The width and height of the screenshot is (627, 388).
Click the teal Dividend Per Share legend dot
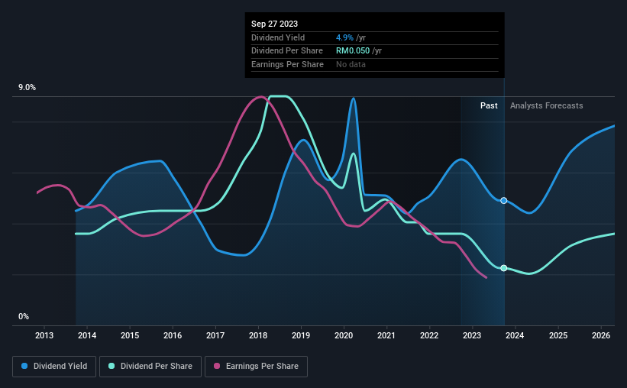[112, 366]
